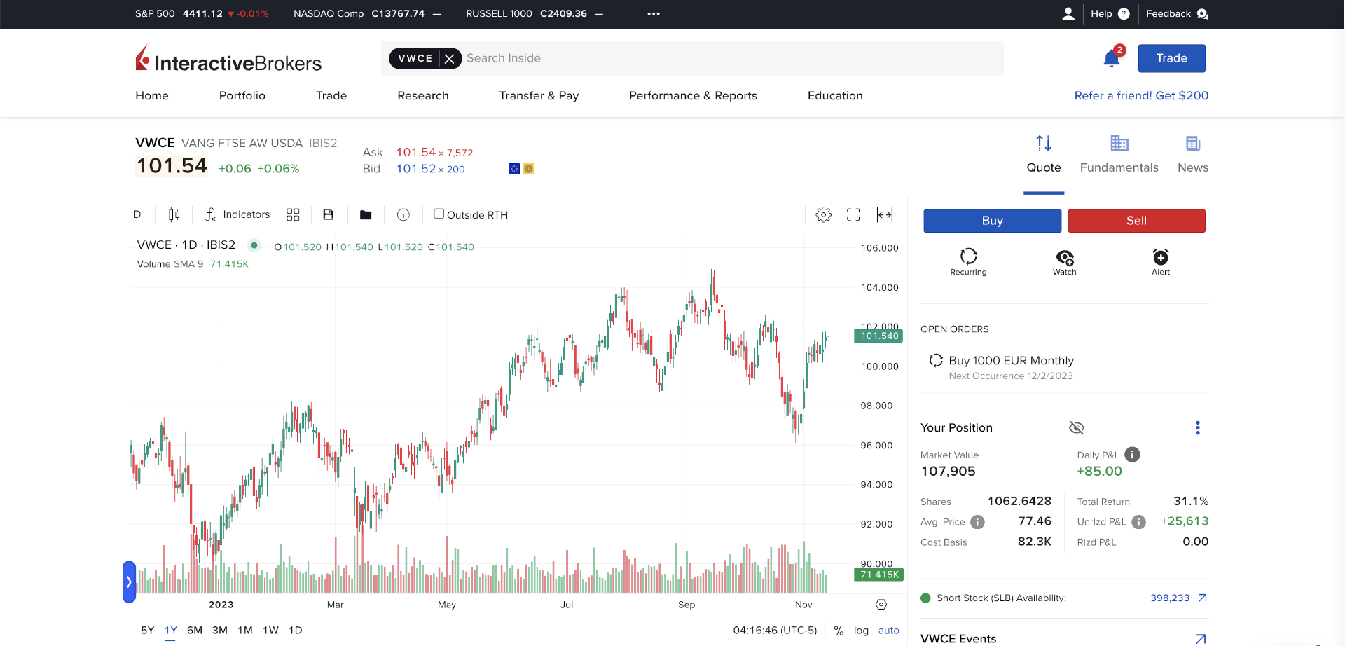This screenshot has height=646, width=1345.
Task: Open chart settings gear icon
Action: click(823, 214)
